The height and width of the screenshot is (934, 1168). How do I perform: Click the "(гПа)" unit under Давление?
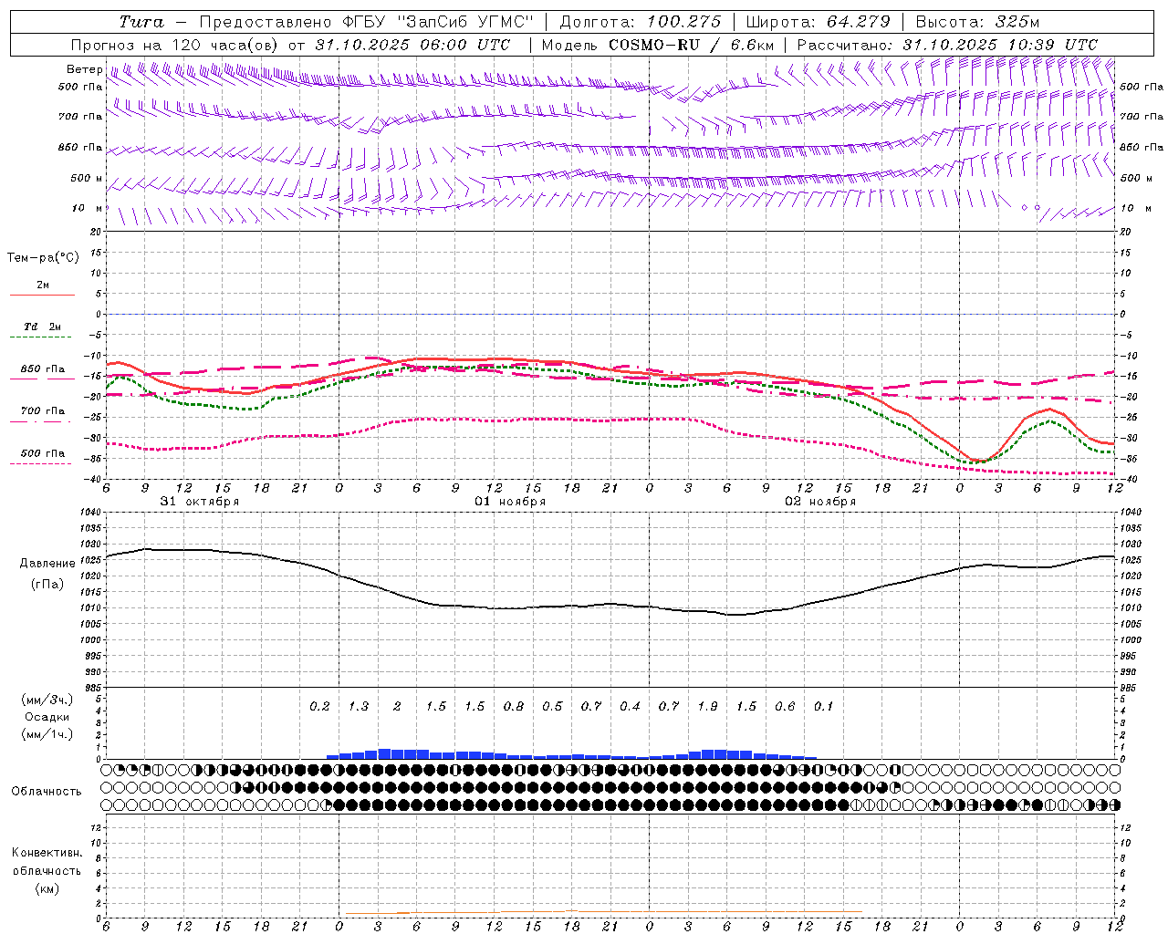click(x=47, y=585)
